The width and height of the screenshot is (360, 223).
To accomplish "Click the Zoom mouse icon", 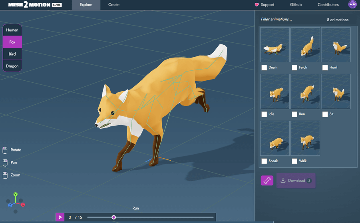I will tap(5, 175).
